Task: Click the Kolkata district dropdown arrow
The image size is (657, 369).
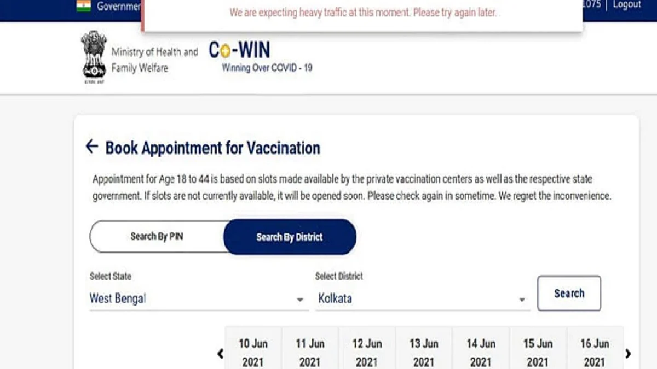Action: [x=522, y=300]
